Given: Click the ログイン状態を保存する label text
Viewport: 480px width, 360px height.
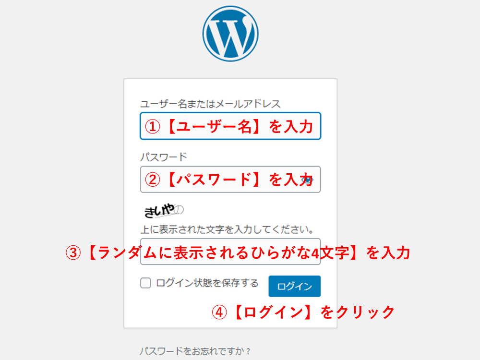Looking at the screenshot, I should (x=207, y=283).
